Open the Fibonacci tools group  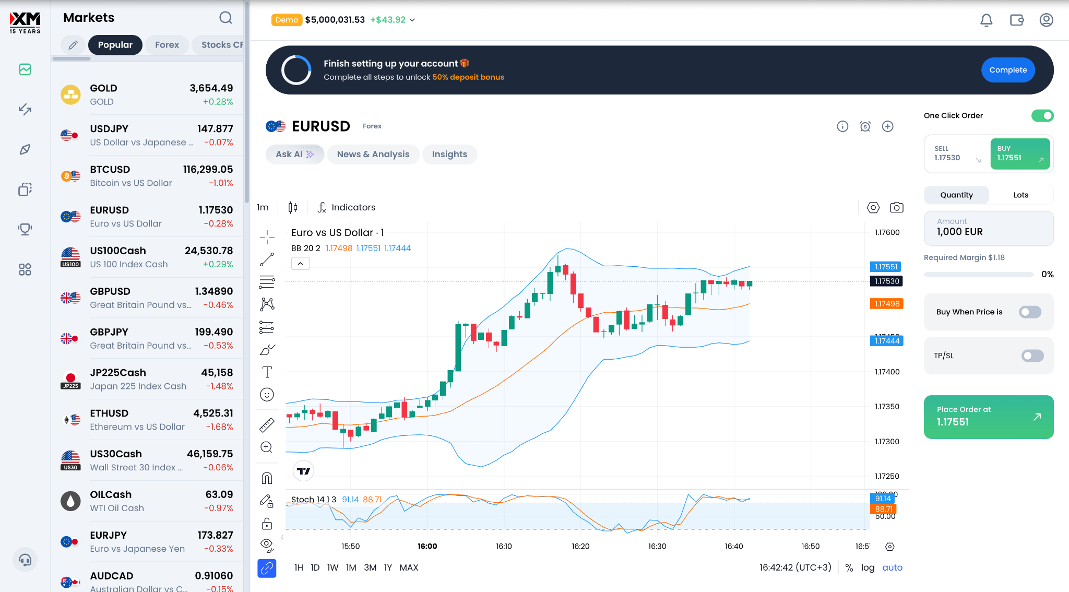(267, 282)
